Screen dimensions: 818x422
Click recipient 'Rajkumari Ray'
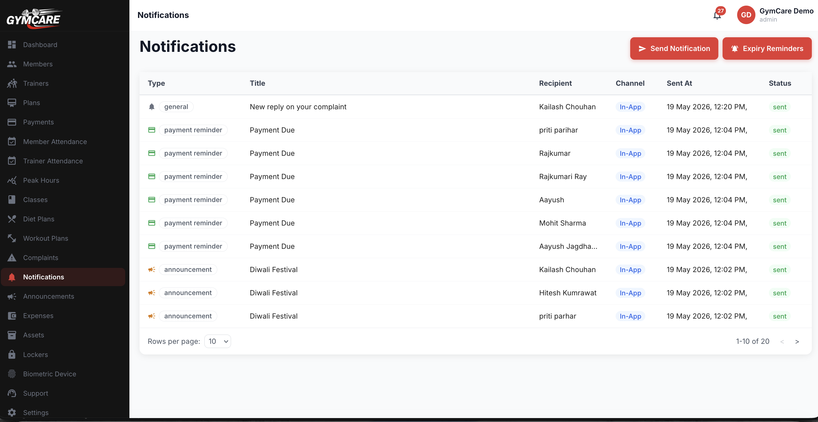tap(563, 177)
